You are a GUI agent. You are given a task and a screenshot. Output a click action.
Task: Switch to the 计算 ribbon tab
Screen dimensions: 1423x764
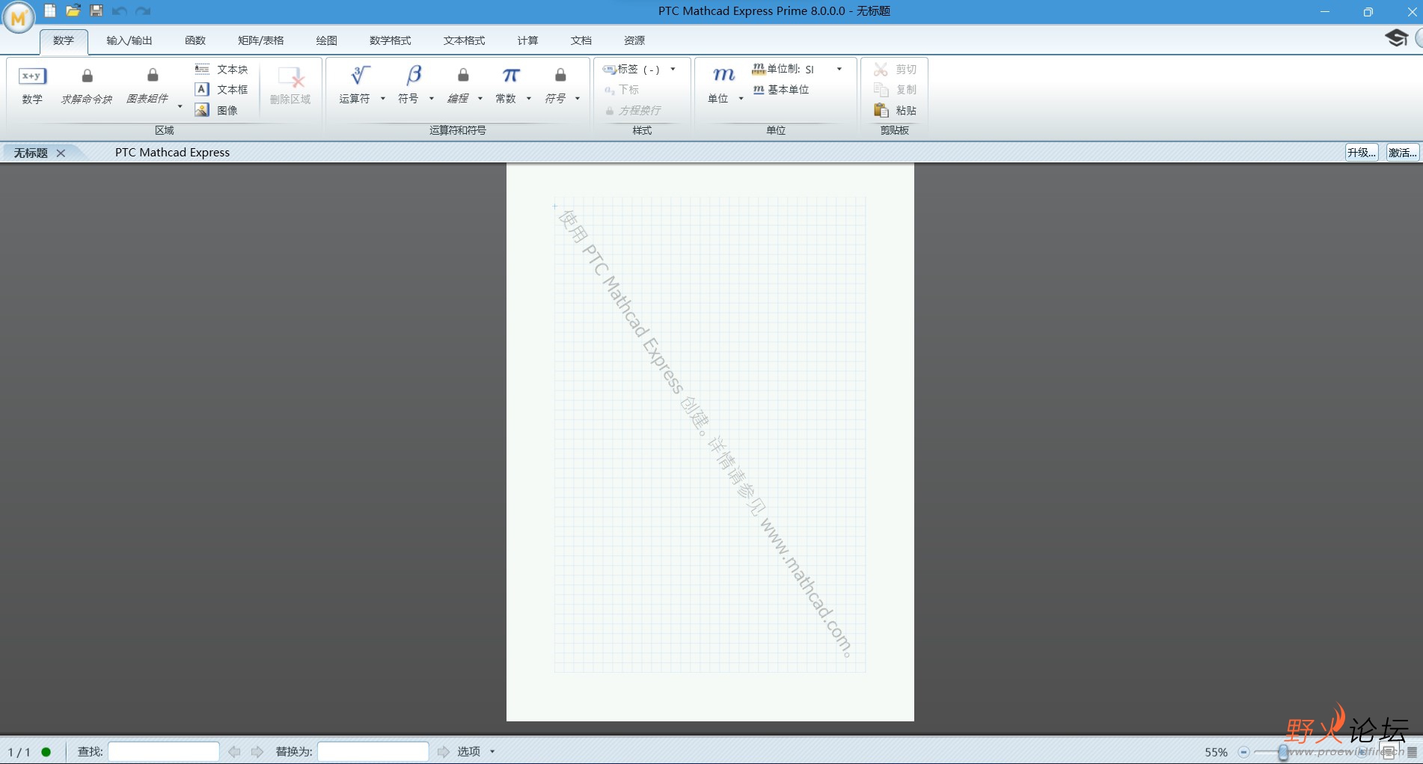pos(527,40)
